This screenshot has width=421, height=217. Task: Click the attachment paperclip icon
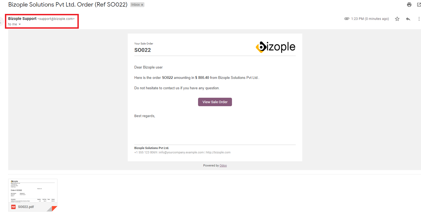pyautogui.click(x=347, y=19)
